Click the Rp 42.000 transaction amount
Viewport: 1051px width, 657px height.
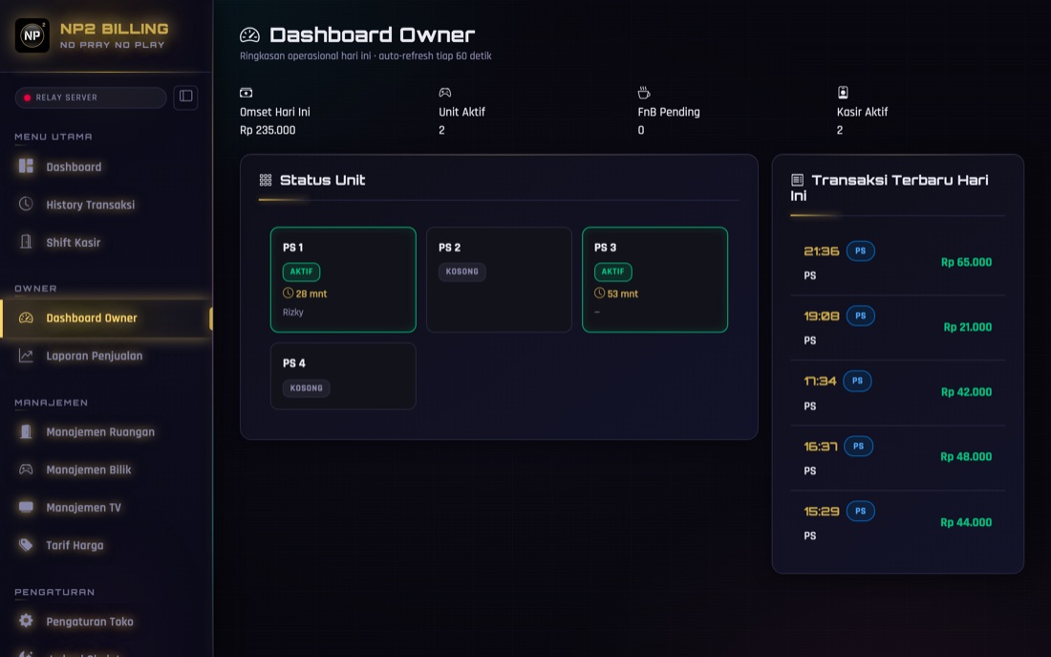[966, 392]
